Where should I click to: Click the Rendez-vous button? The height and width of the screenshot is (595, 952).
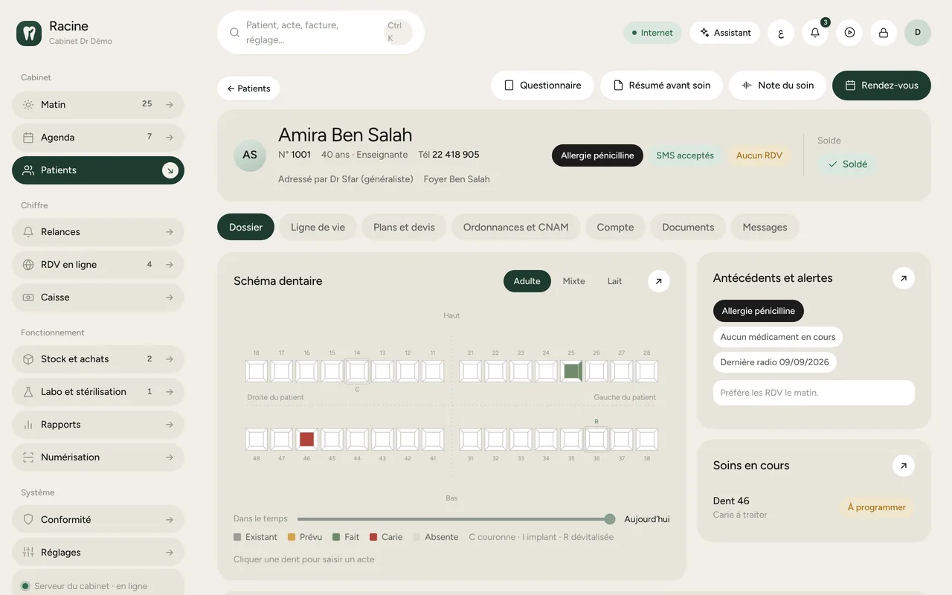click(x=881, y=86)
